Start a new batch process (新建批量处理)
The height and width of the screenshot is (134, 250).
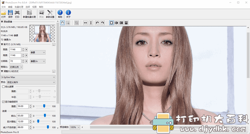pos(29,14)
